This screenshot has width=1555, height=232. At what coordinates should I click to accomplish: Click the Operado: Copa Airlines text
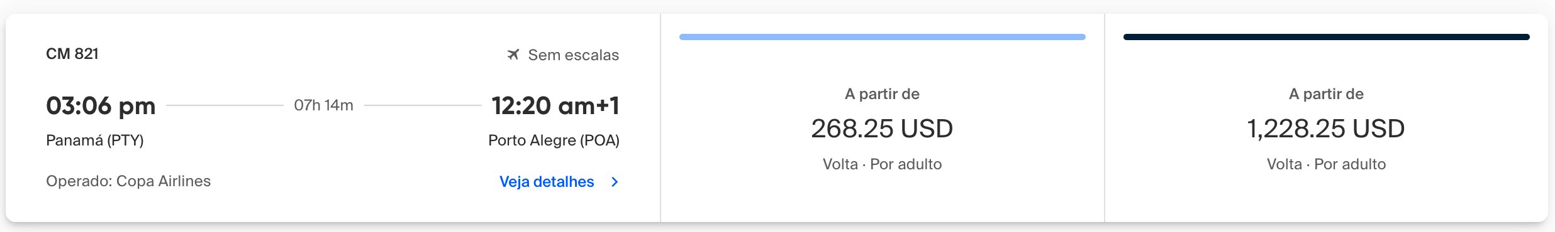pyautogui.click(x=128, y=181)
